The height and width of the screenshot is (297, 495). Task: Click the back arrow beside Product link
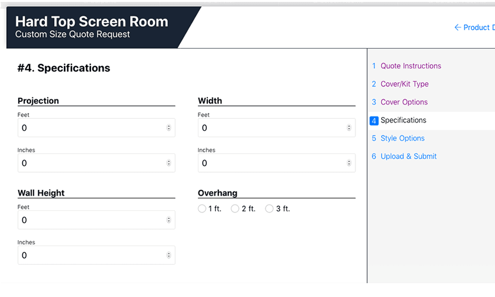tap(457, 28)
